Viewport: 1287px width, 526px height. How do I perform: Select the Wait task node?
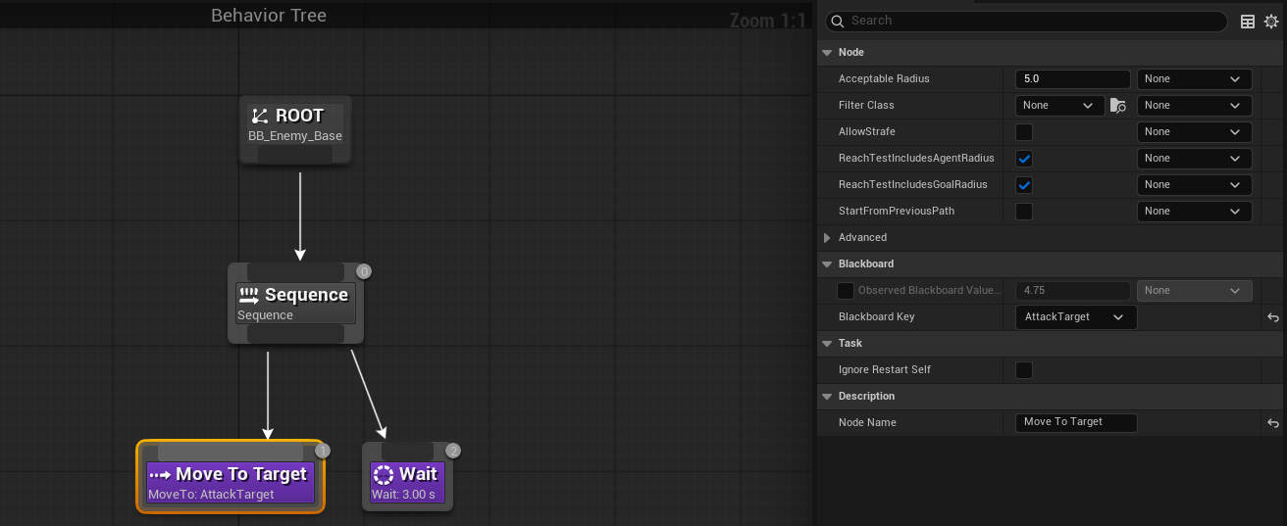pos(407,482)
